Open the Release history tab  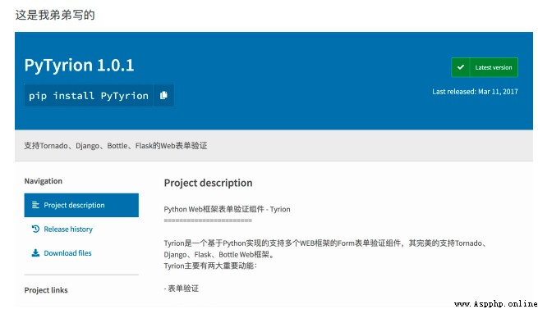coord(68,229)
